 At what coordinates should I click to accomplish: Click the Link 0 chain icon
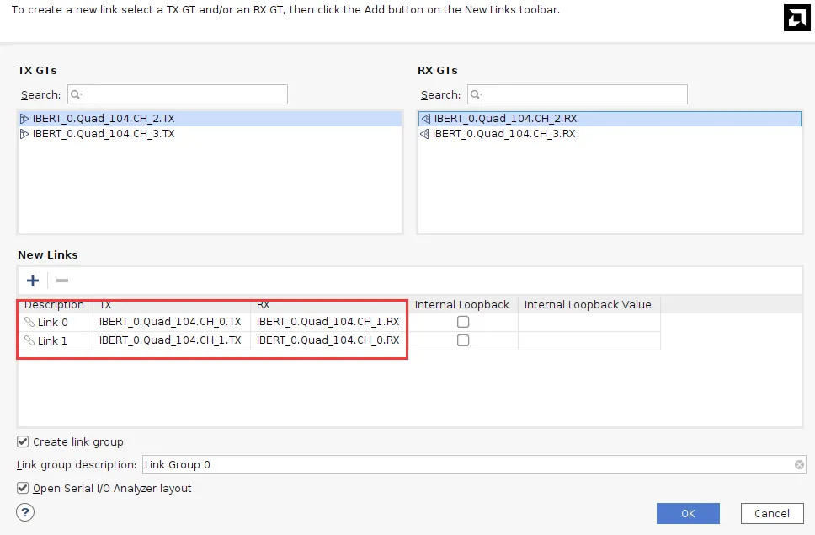pos(29,322)
